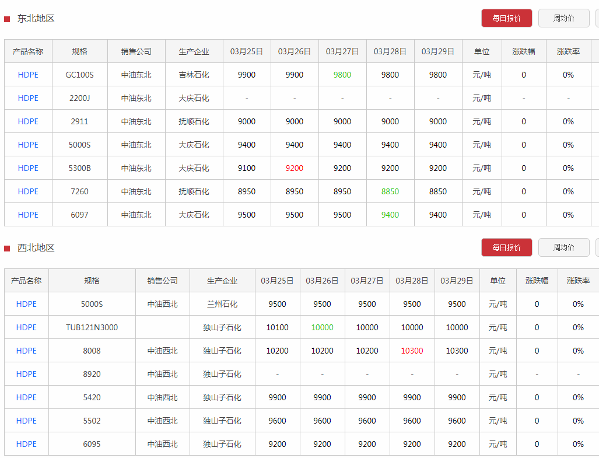Open HDPE link for 6097 row

[x=28, y=215]
